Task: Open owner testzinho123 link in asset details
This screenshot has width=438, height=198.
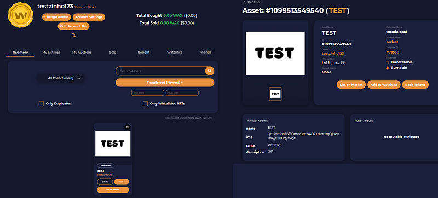Action: pos(333,53)
